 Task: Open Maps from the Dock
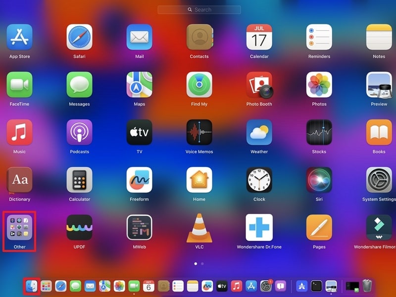[x=105, y=286]
